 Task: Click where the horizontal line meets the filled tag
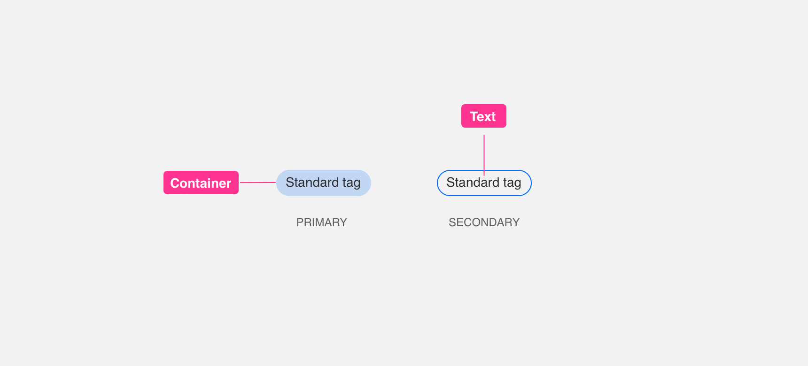pyautogui.click(x=276, y=183)
